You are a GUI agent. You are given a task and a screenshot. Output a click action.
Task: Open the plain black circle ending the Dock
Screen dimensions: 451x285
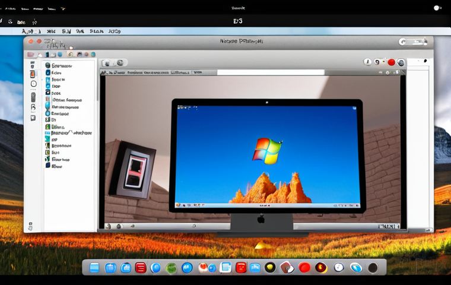coord(373,268)
